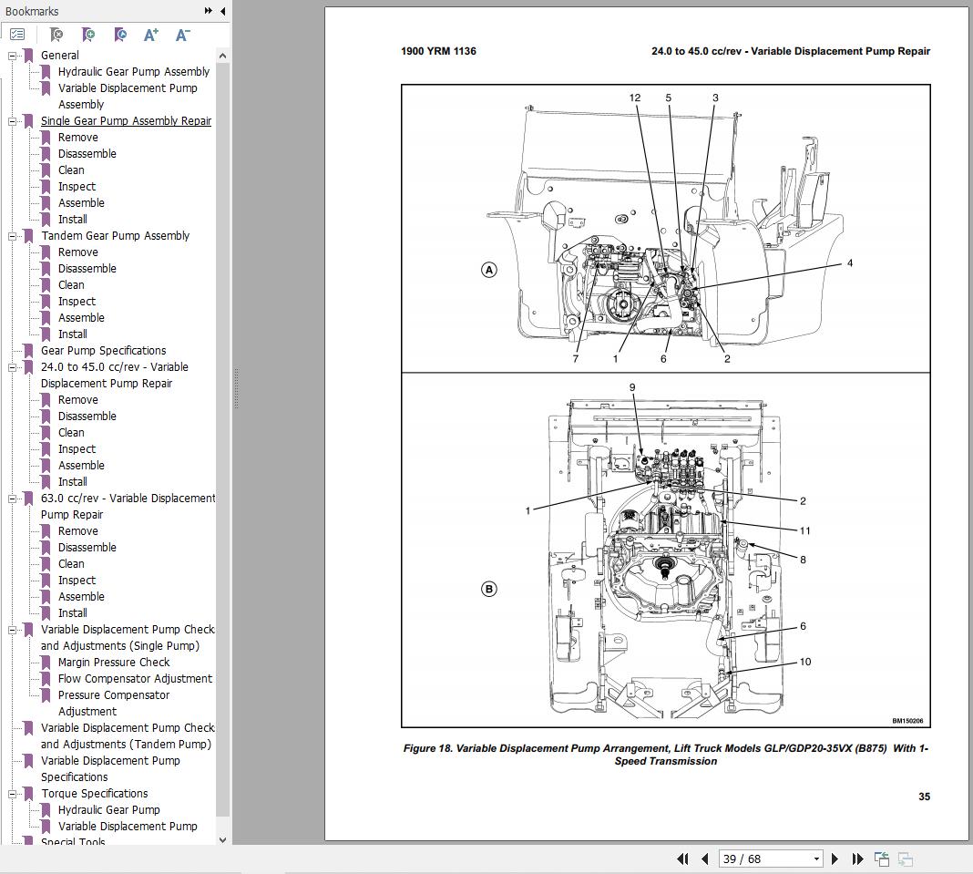The width and height of the screenshot is (973, 874).
Task: Open 24.0 to 45.0 cc/rev Variable Displacement bookmark
Action: 114,375
